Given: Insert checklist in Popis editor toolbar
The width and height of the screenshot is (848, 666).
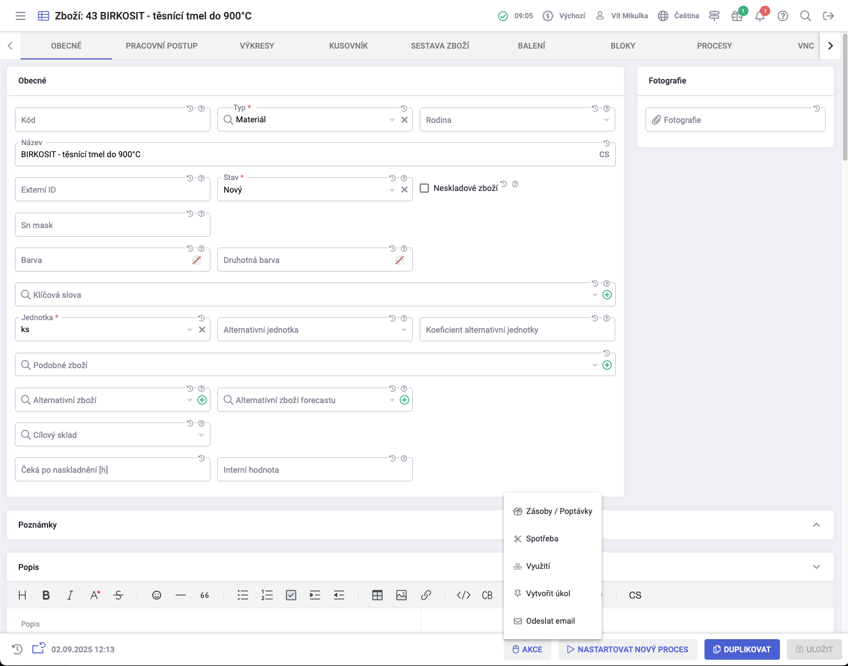Looking at the screenshot, I should click(291, 595).
